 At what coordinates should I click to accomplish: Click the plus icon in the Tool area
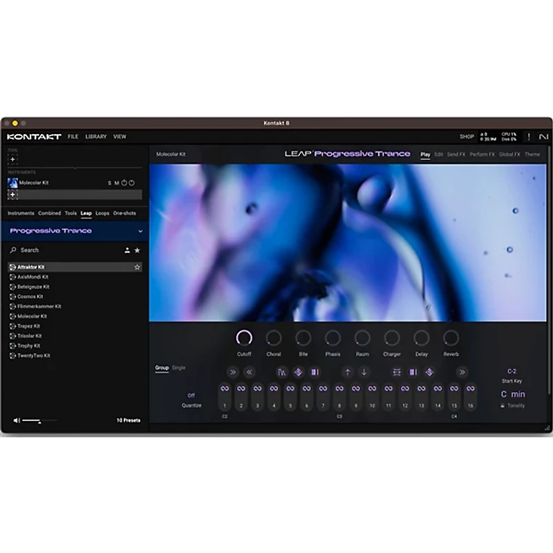tap(12, 159)
